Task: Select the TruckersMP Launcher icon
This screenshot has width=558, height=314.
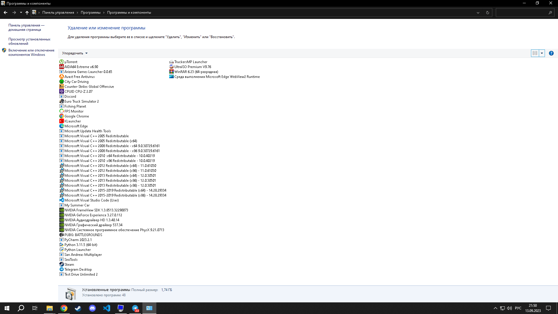Action: tap(171, 62)
